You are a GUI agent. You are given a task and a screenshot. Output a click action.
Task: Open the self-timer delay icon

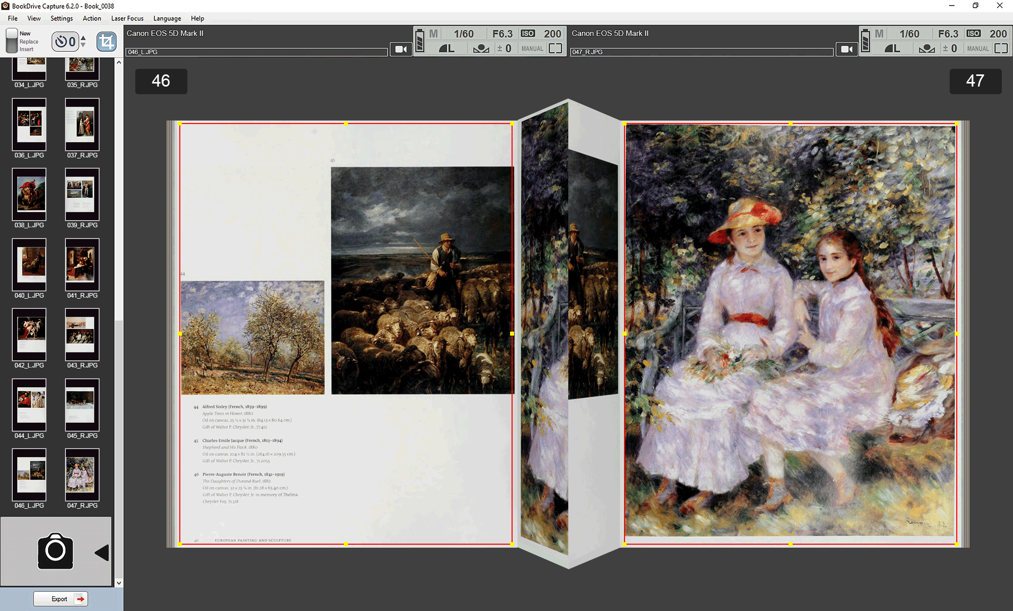click(65, 42)
